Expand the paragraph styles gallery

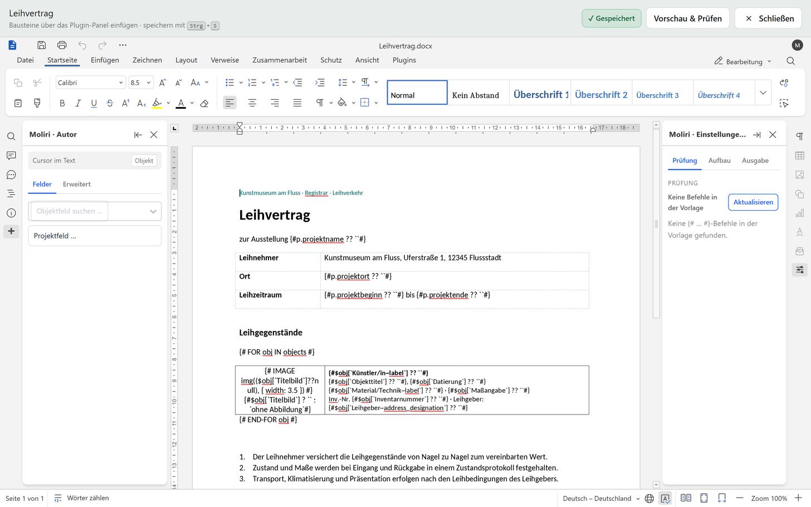[x=763, y=92]
